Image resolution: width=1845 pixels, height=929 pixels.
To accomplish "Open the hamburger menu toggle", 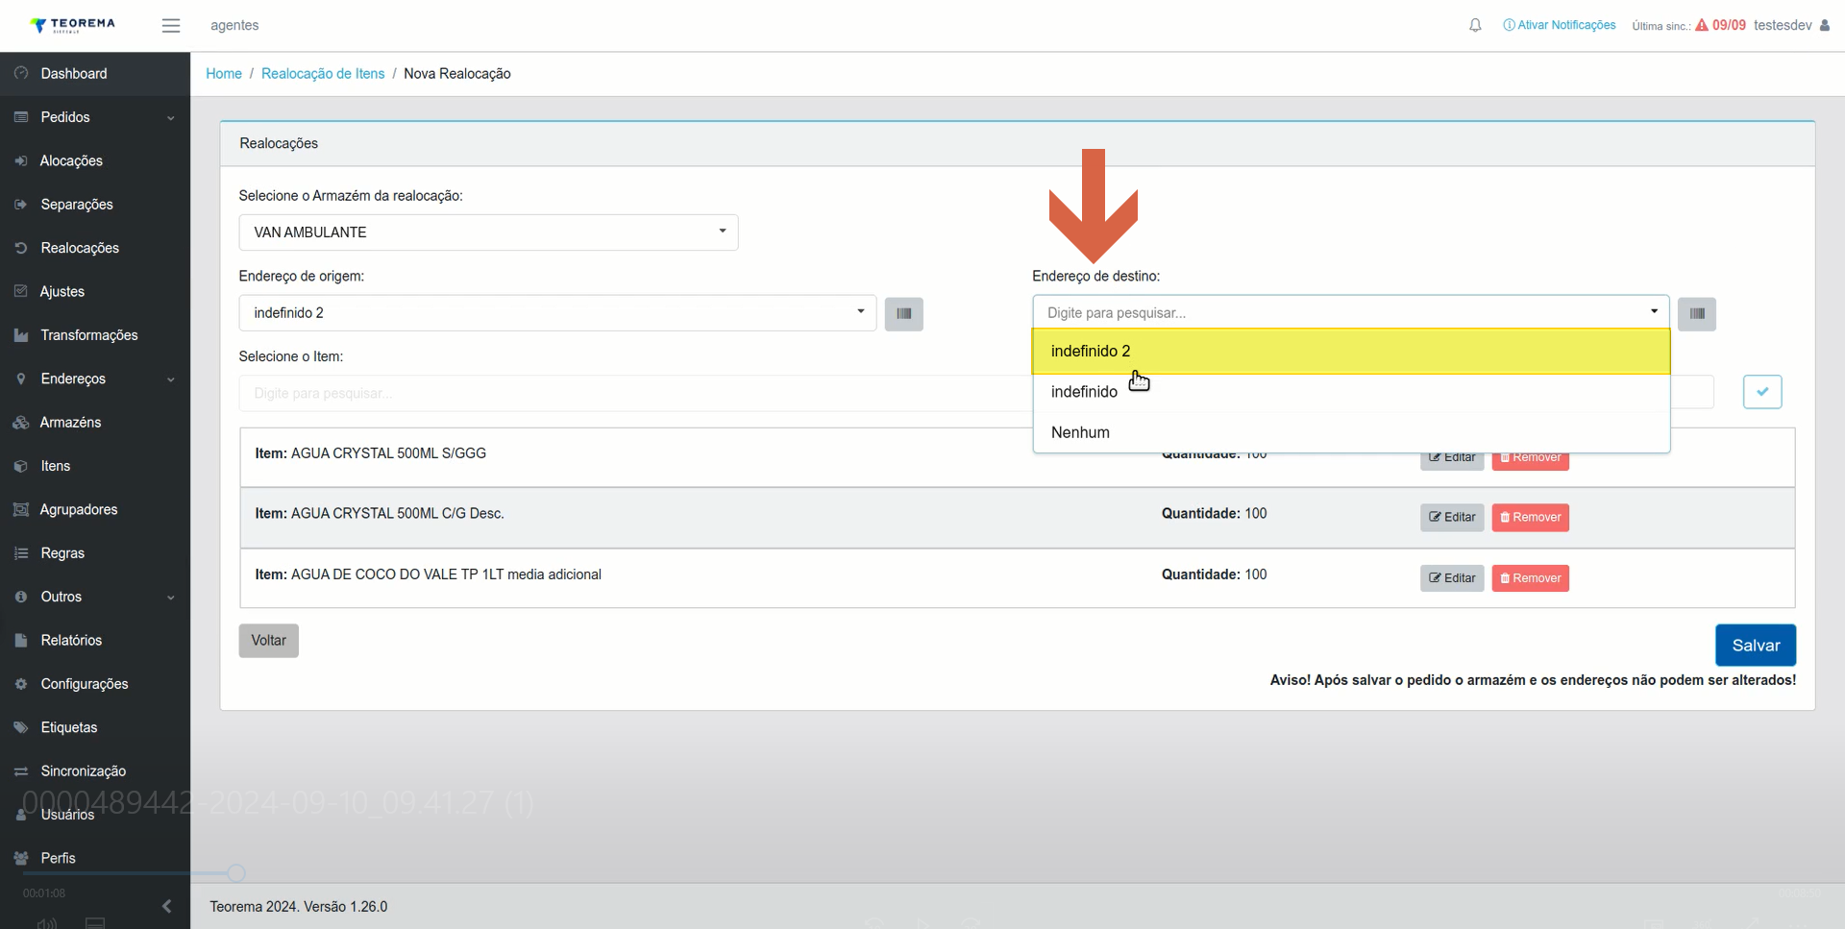I will (x=171, y=26).
